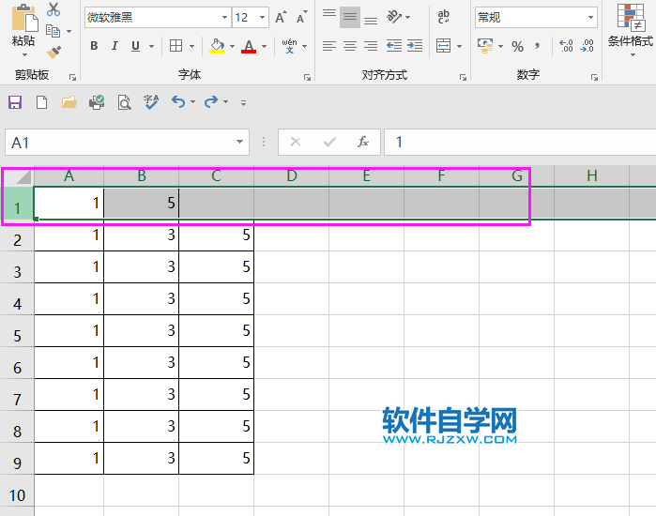This screenshot has height=516, width=656.
Task: Open font color dropdown arrow
Action: point(264,46)
